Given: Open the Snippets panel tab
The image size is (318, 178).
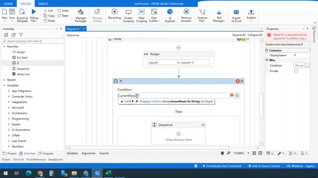Looking at the screenshot, I should [46, 153].
